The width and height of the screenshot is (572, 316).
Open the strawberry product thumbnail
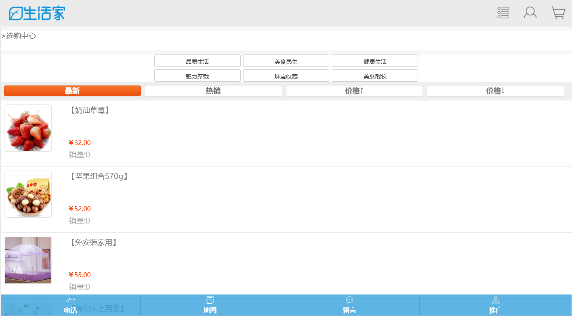point(28,128)
